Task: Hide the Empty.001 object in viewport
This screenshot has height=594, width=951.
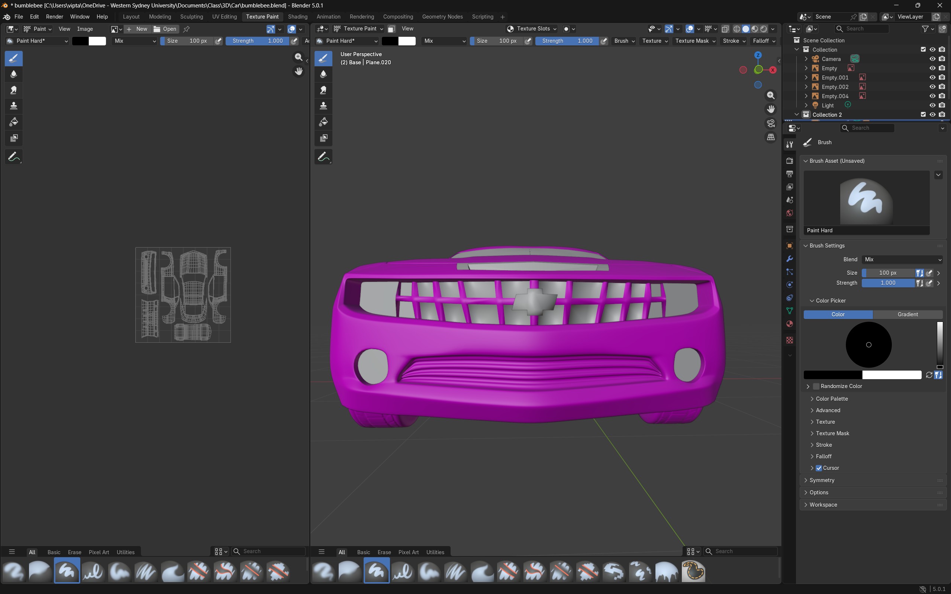Action: (x=932, y=77)
